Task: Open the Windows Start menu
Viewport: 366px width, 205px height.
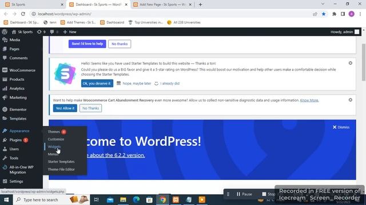Action: pyautogui.click(x=6, y=200)
